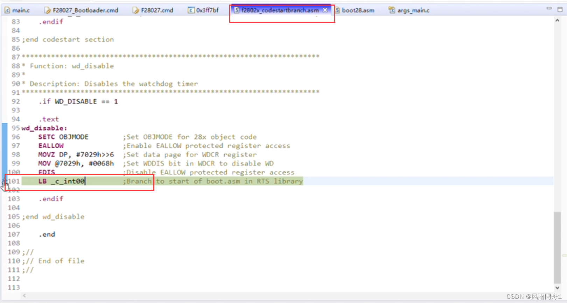Click line number 101 in the gutter

(14, 181)
